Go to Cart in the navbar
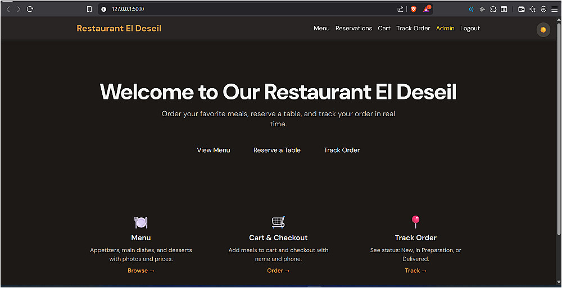The width and height of the screenshot is (562, 288). click(x=384, y=28)
